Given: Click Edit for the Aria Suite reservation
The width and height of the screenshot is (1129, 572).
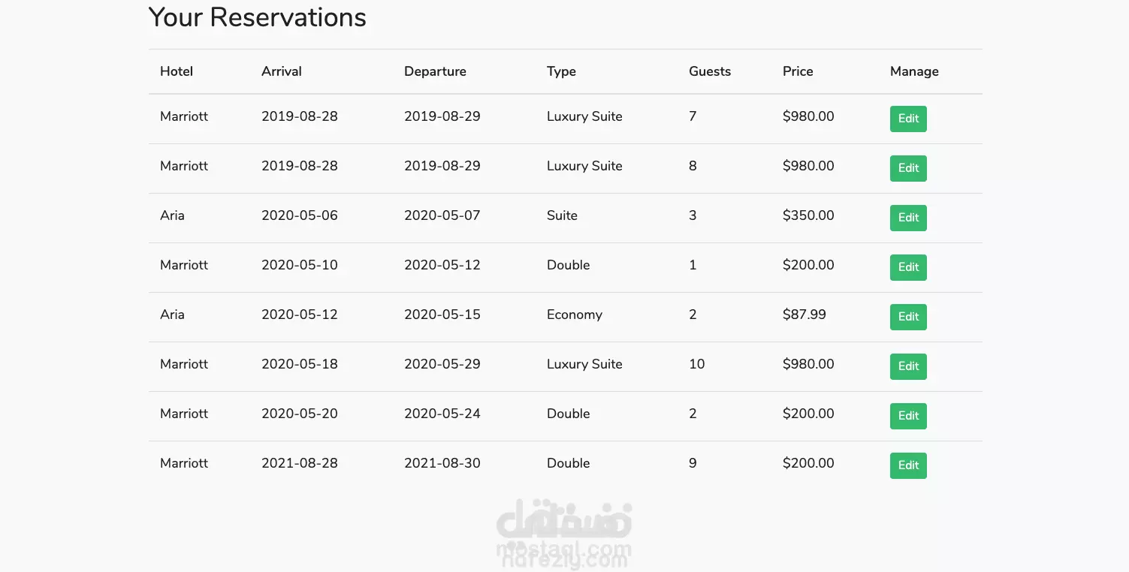Looking at the screenshot, I should 908,218.
